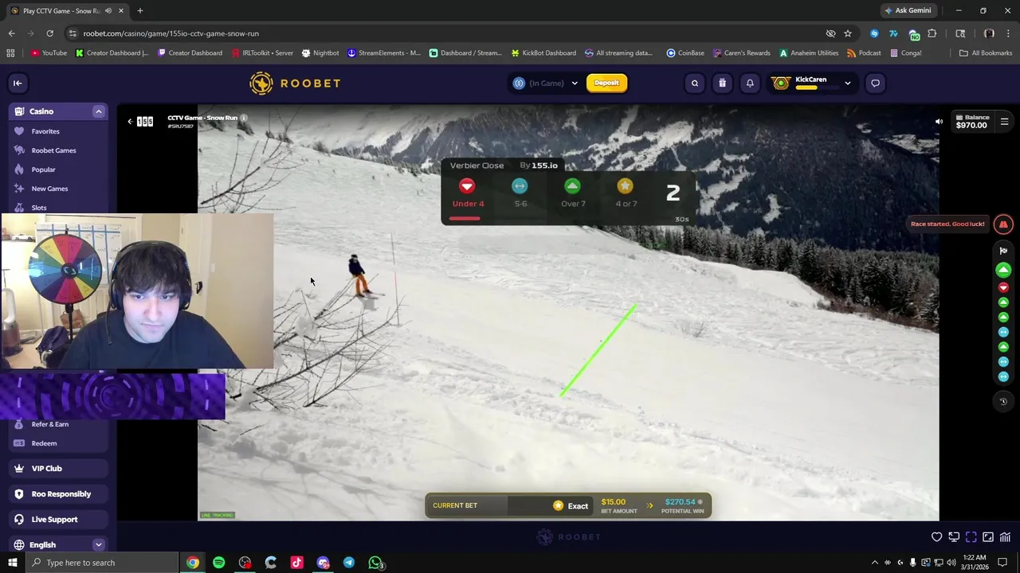
Task: Collapse the Roobet sidebar menu
Action: click(18, 83)
